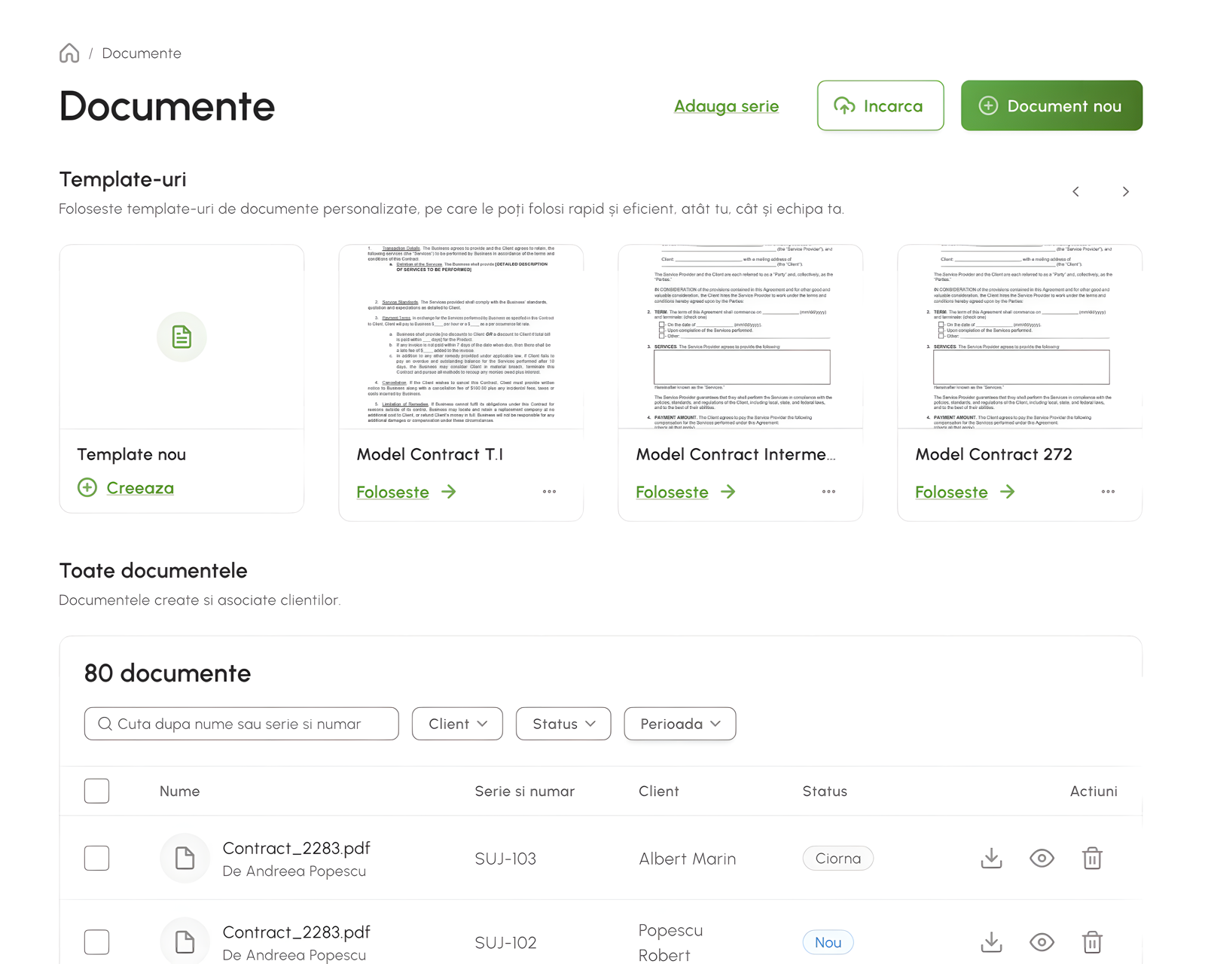This screenshot has width=1205, height=964.
Task: Click the arrow next to Model Contract 272 Foloseste
Action: (x=1008, y=492)
